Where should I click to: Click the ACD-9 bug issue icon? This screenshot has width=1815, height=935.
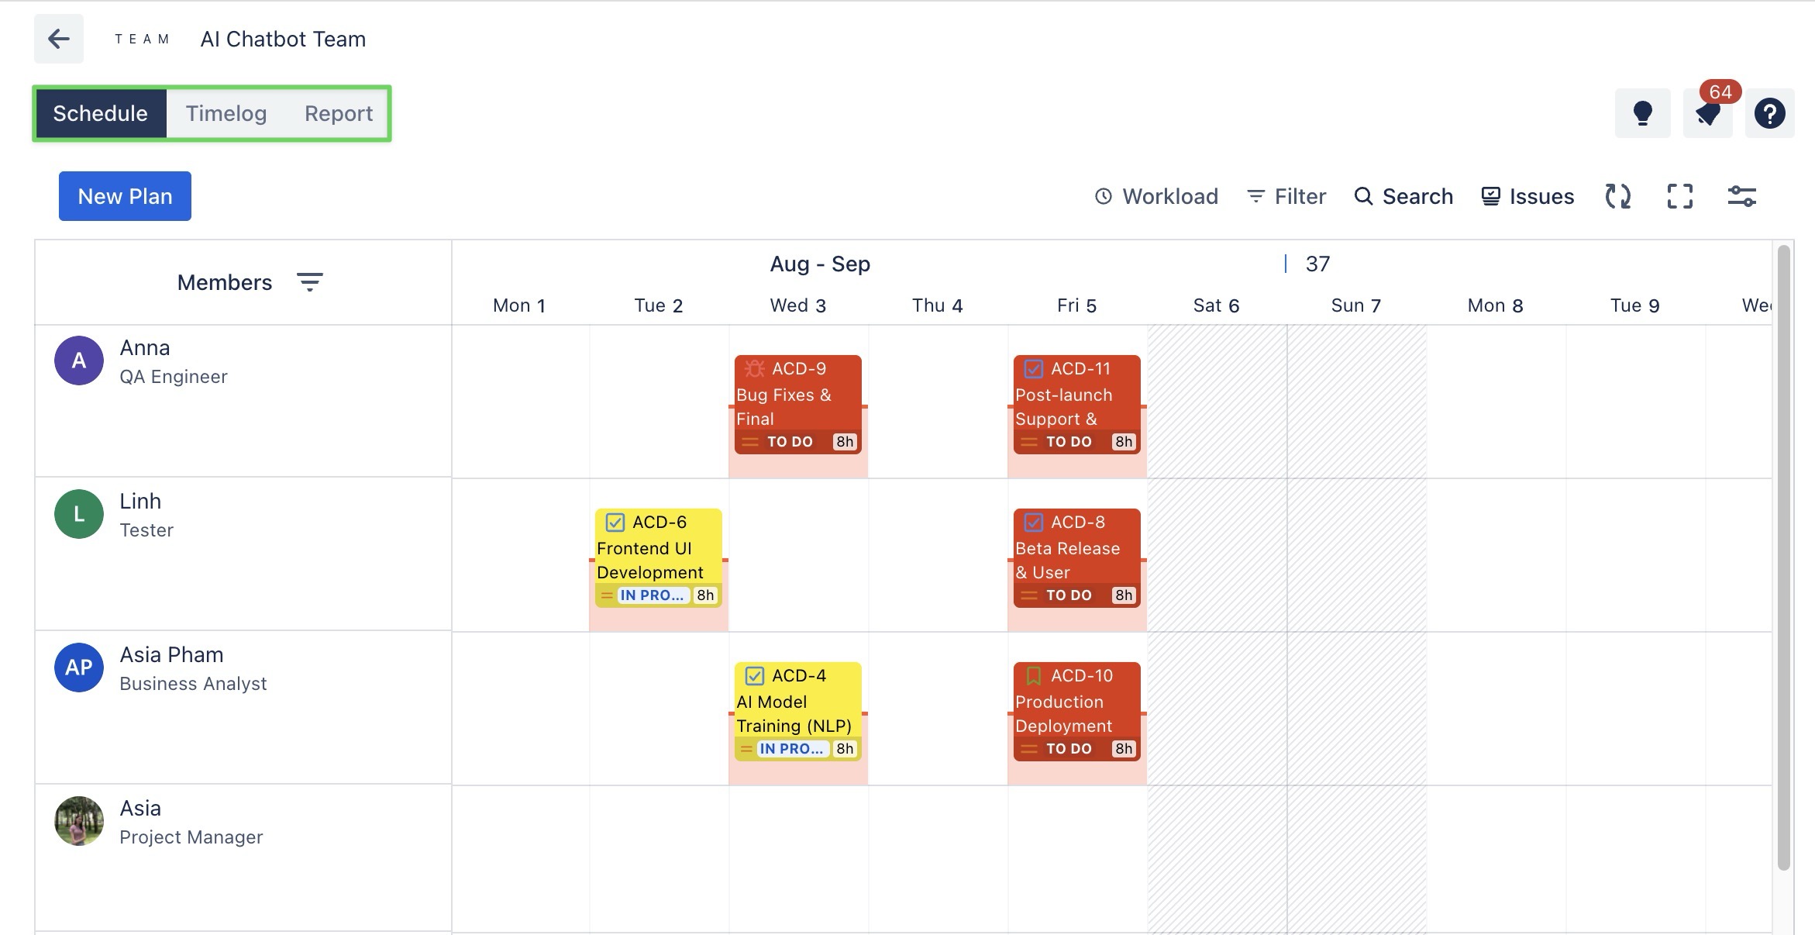pos(754,368)
